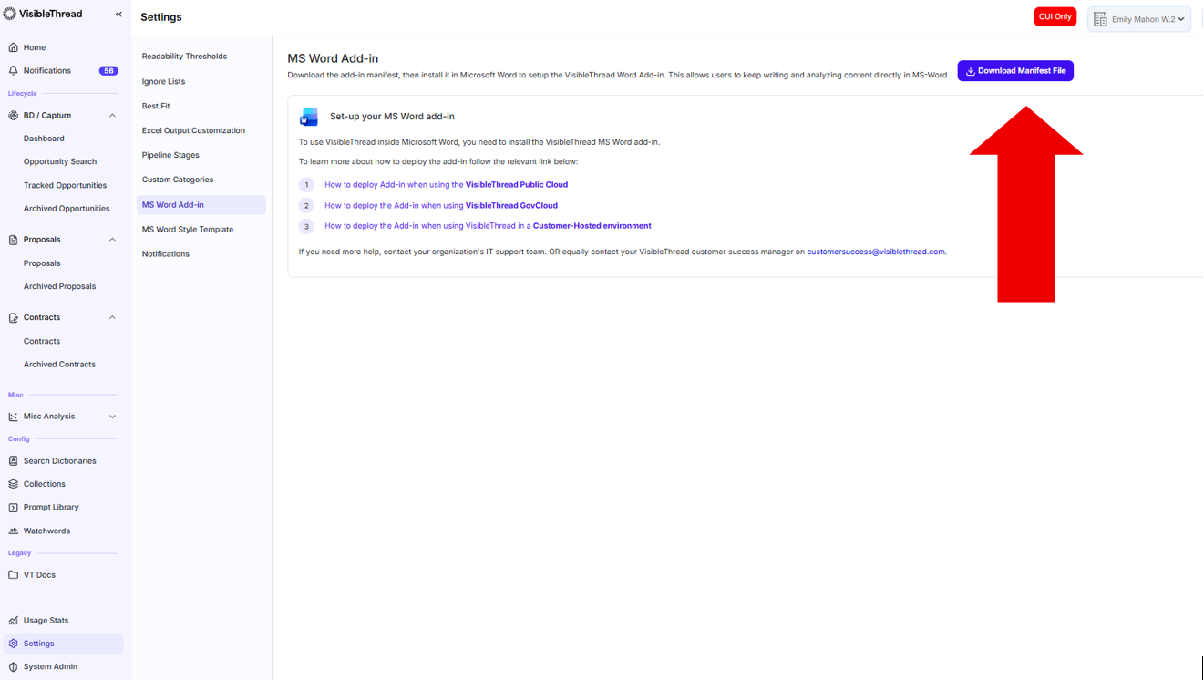Click Download Manifest File button

coord(1015,71)
